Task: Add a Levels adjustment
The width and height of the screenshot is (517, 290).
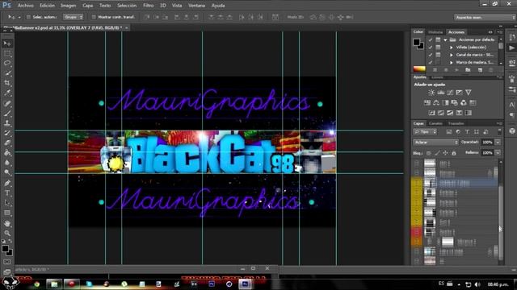Action: pyautogui.click(x=440, y=93)
